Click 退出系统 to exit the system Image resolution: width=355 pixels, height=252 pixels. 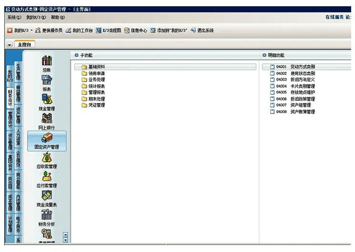pyautogui.click(x=203, y=30)
